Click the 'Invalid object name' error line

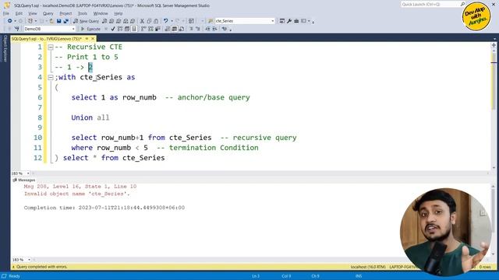76,194
